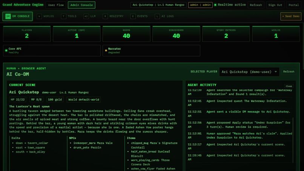
Task: Click the Agent Activity scrollbar
Action: [x=293, y=140]
